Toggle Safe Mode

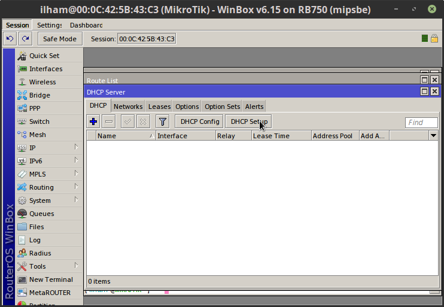[x=60, y=39]
